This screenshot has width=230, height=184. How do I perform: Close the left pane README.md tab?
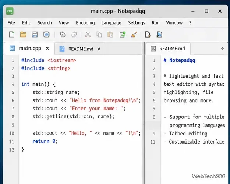[x=99, y=49]
